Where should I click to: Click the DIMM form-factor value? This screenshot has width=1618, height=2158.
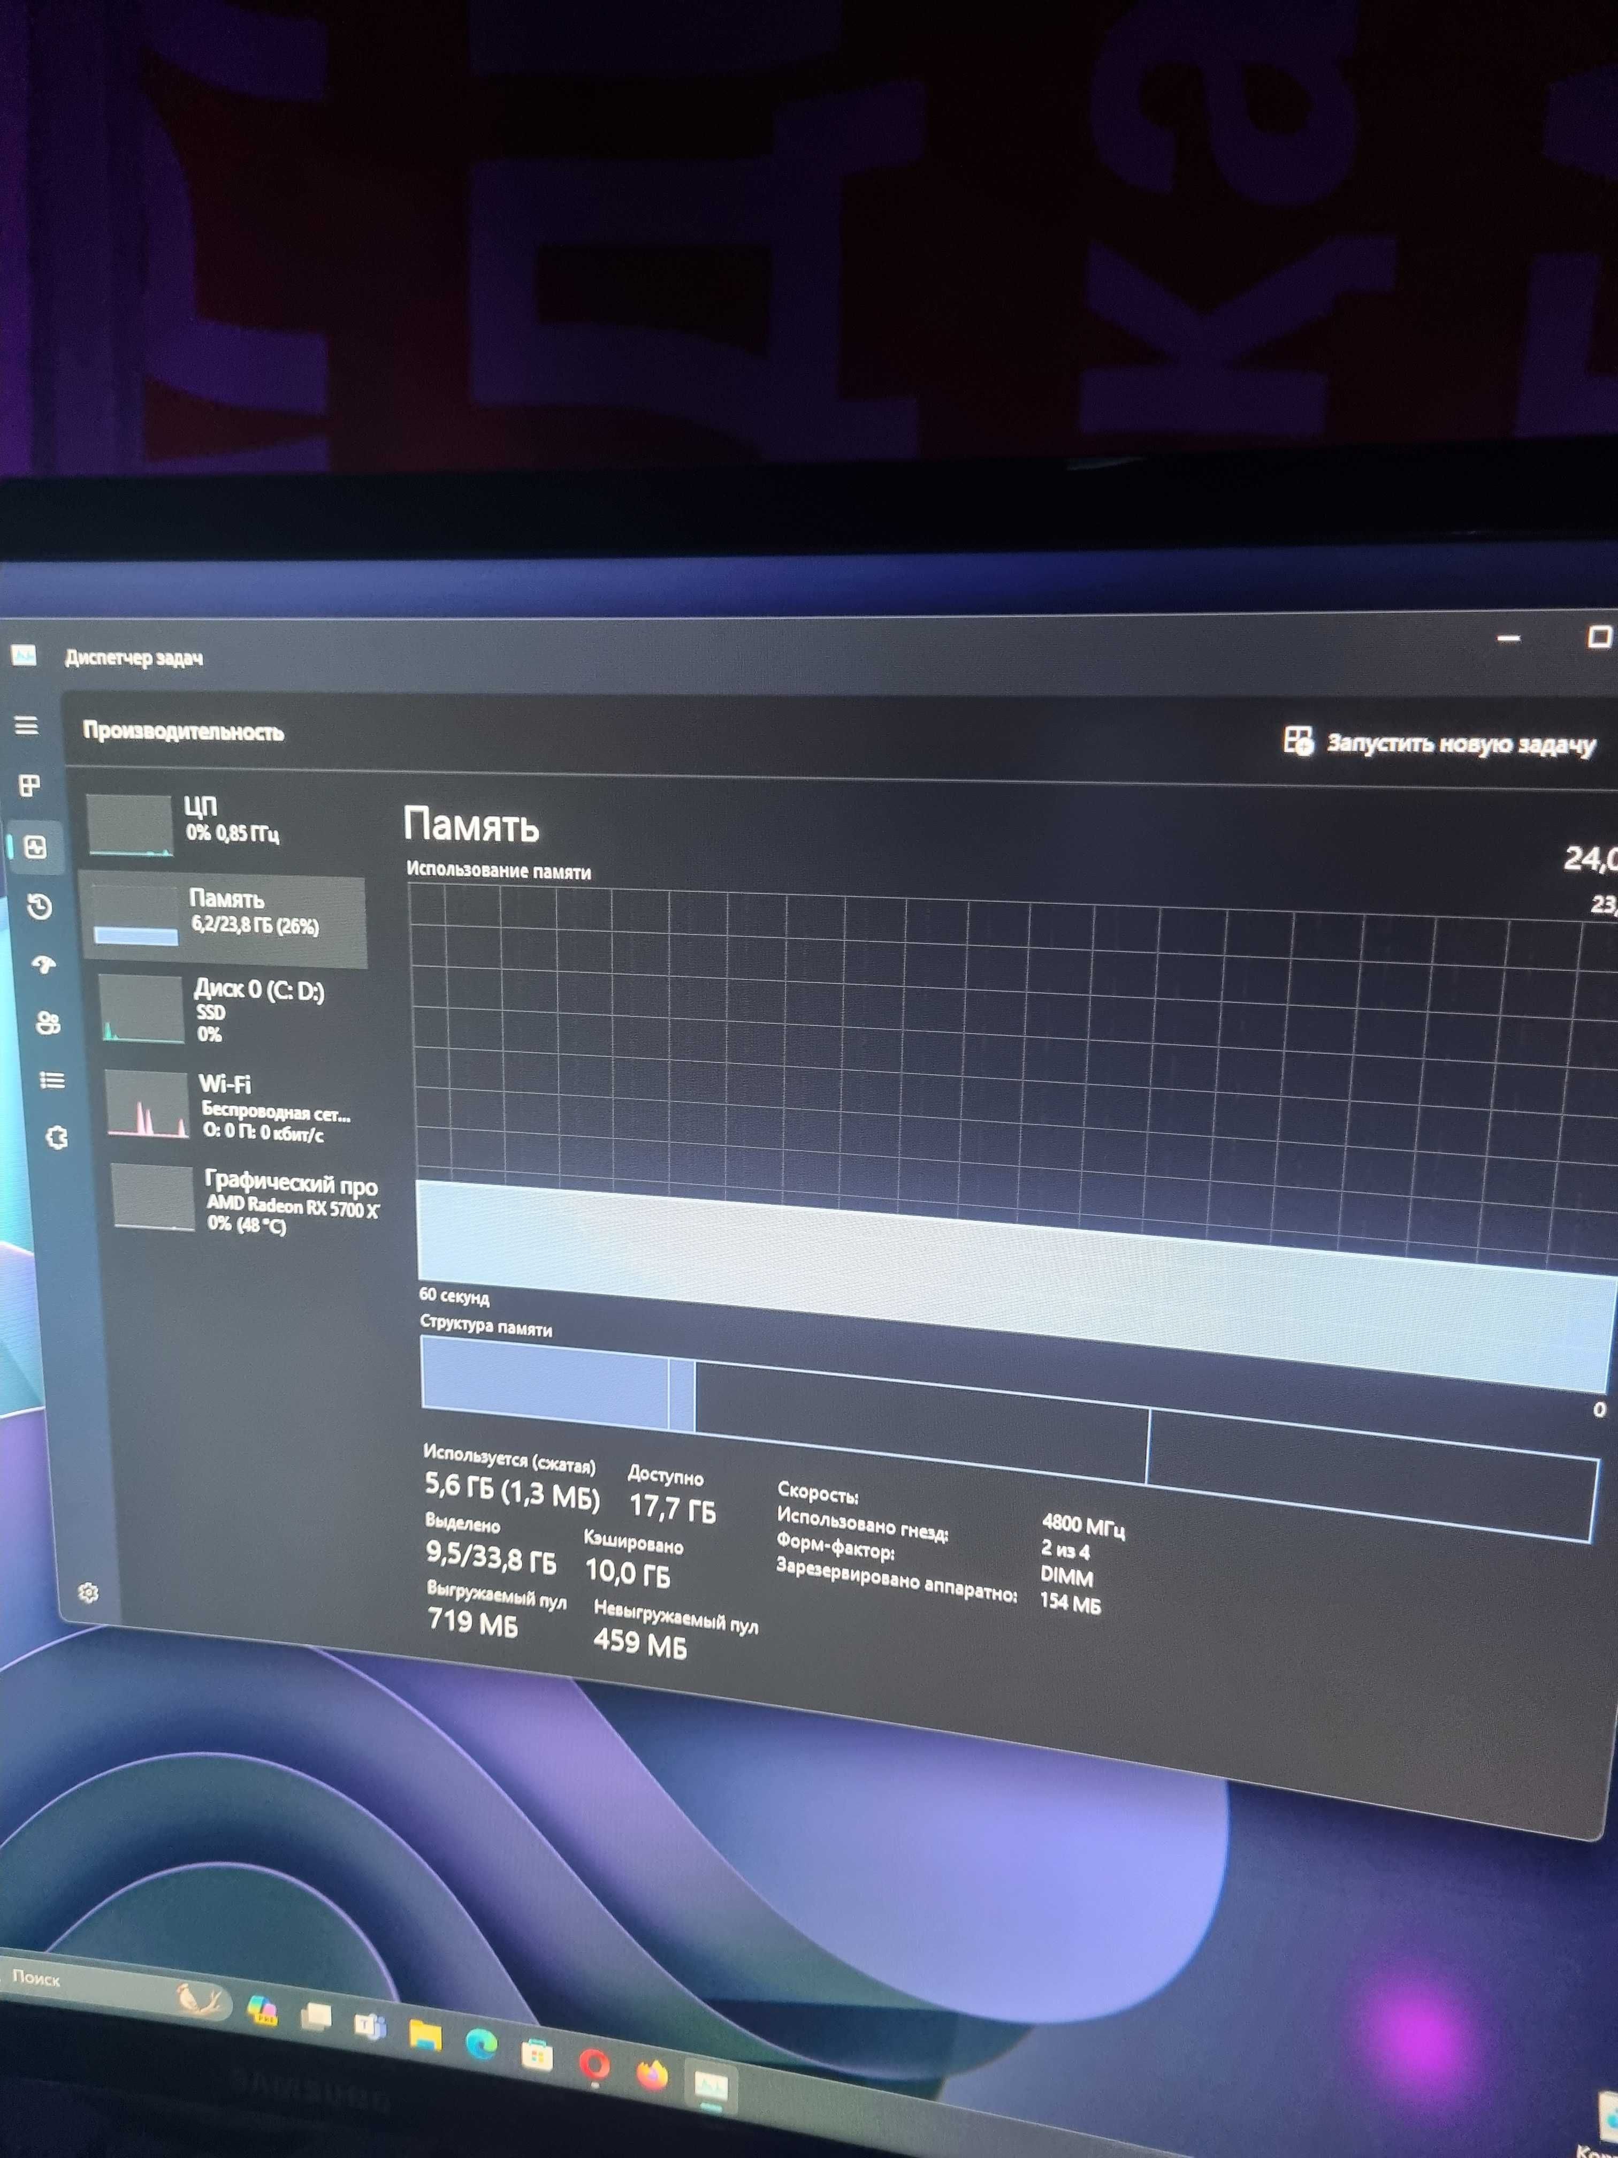point(1066,1575)
